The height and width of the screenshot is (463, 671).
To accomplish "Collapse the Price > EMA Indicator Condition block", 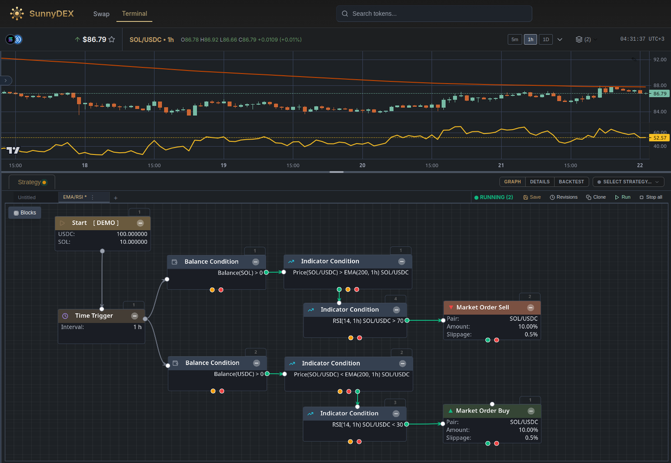I will coord(401,261).
